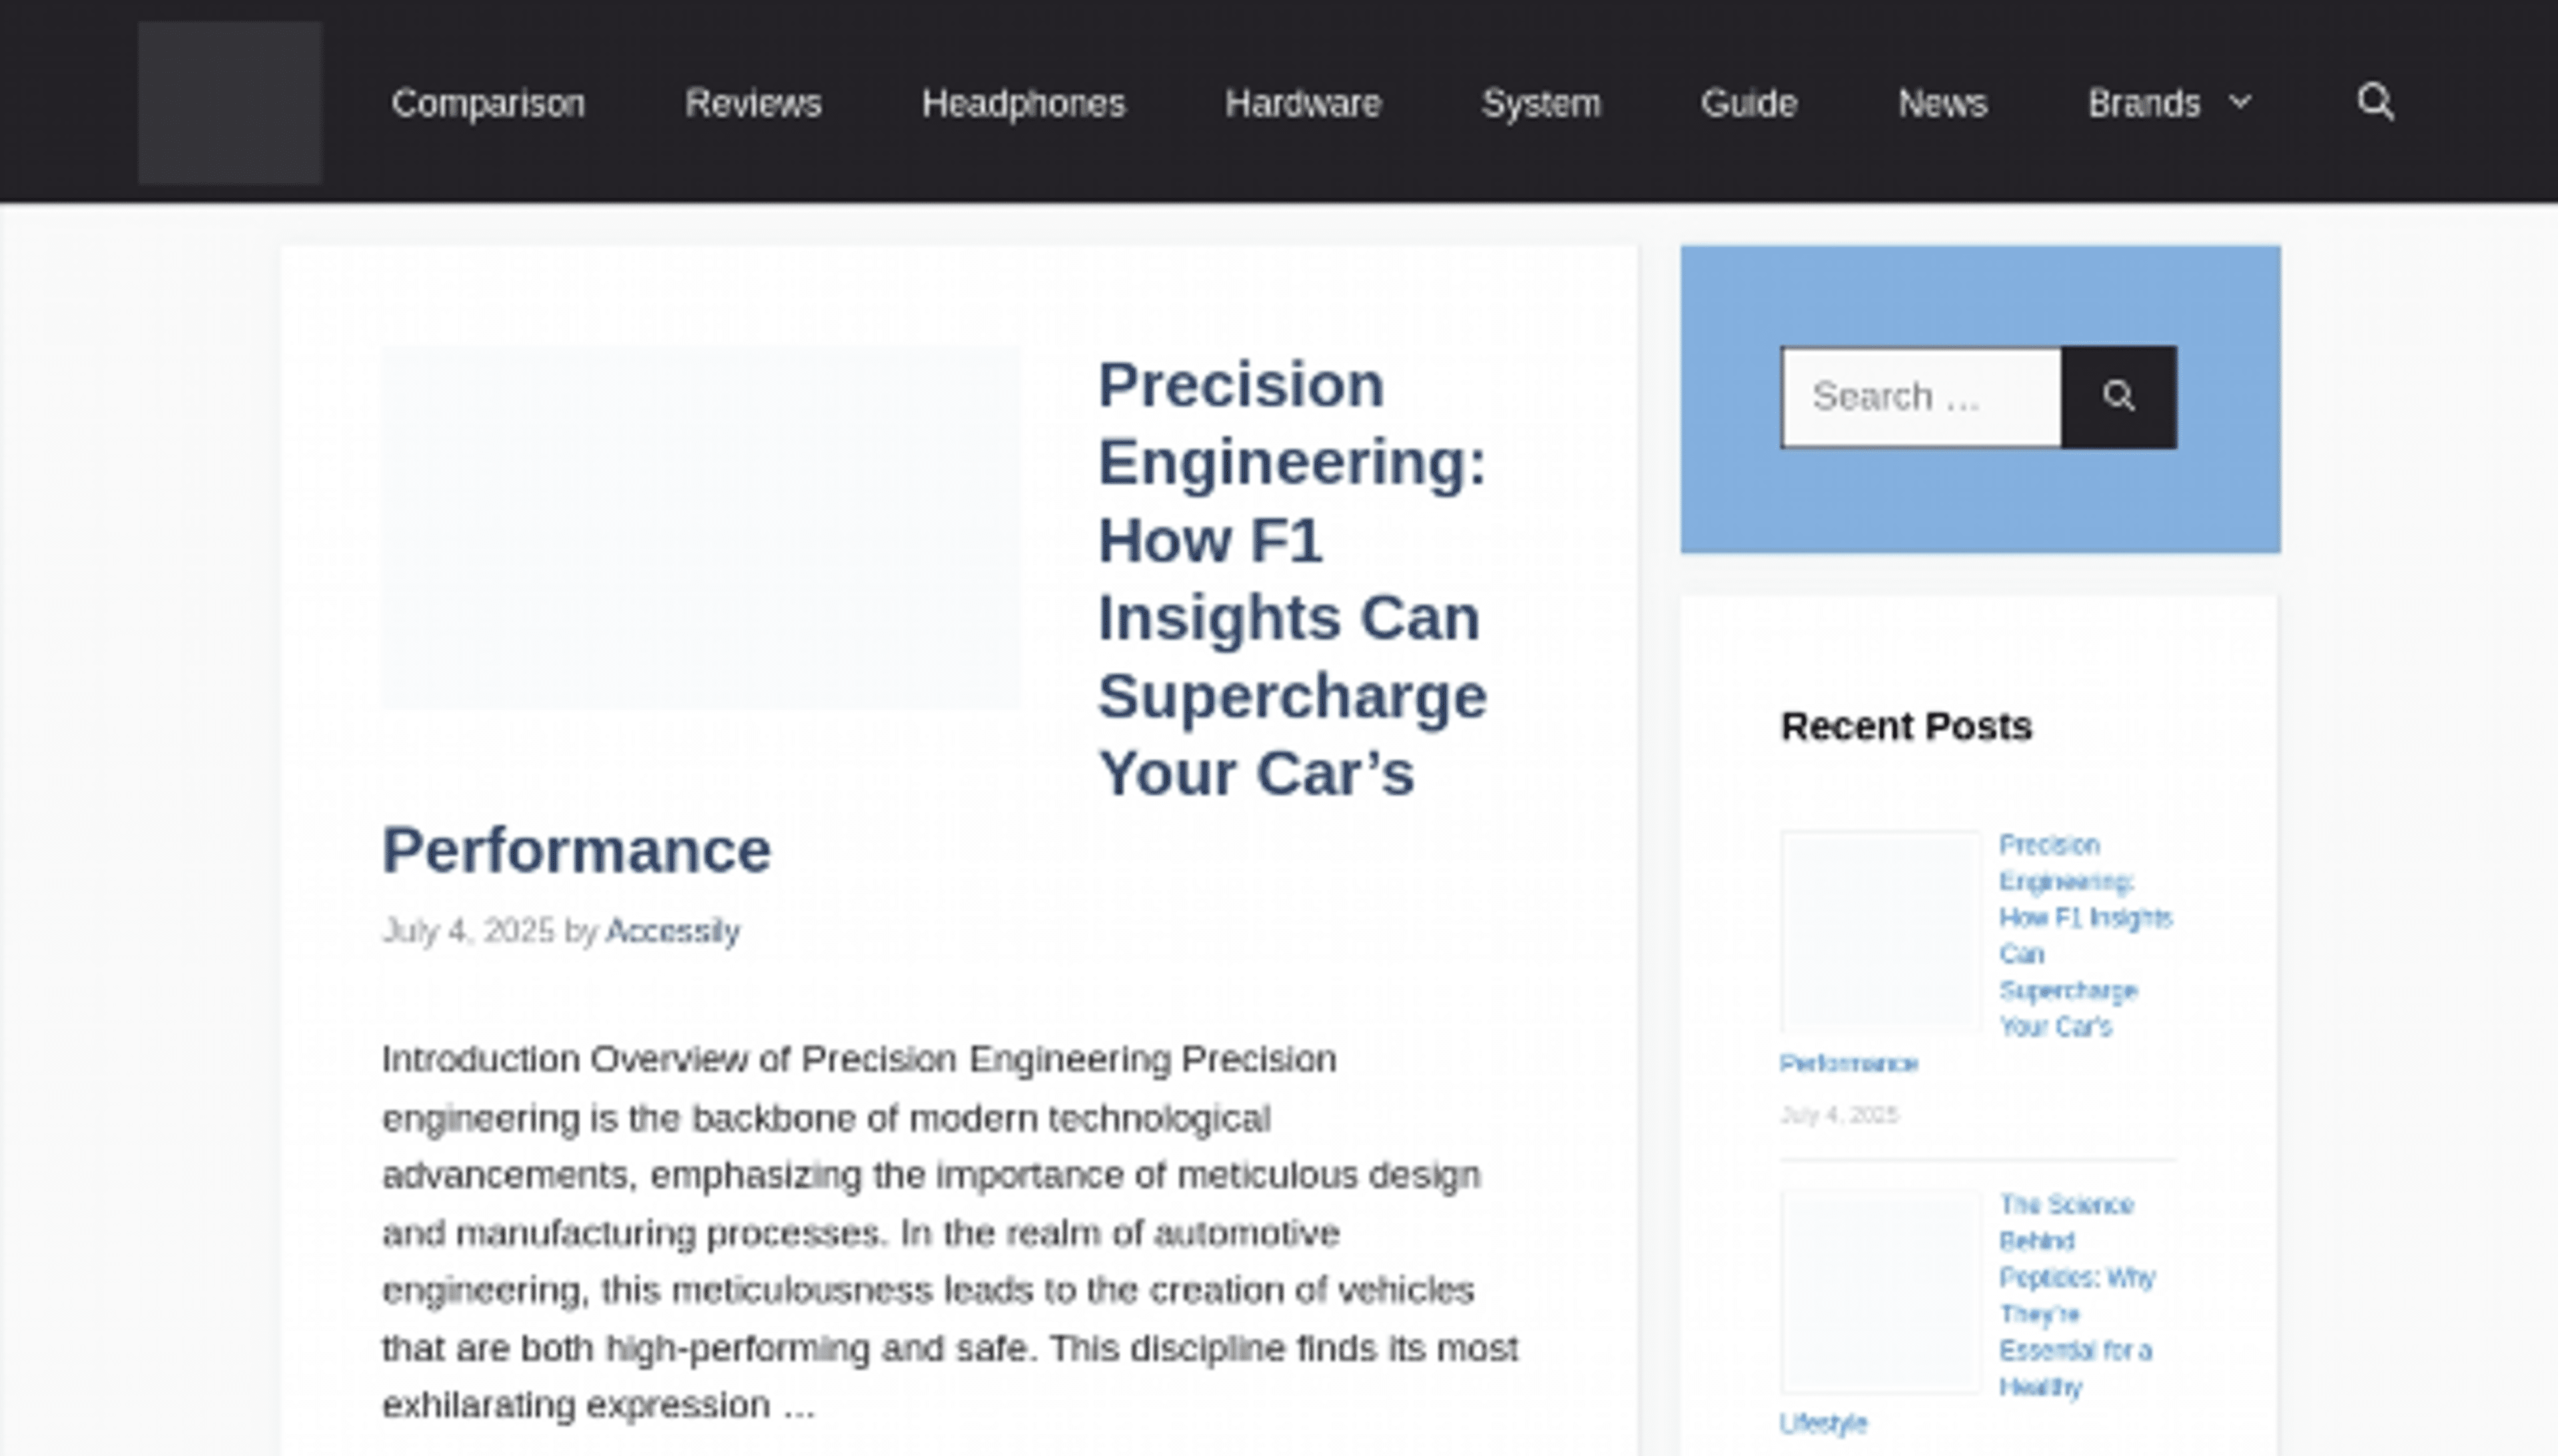Image resolution: width=2558 pixels, height=1456 pixels.
Task: Click the main article featured image
Action: pyautogui.click(x=701, y=528)
